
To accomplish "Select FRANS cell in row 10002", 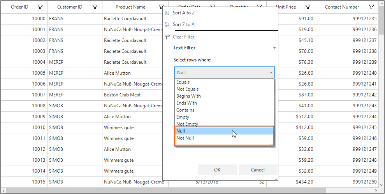I will (75, 40).
